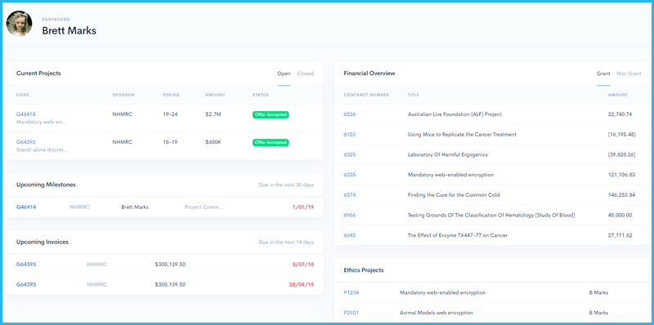
Task: Click the Period column header
Action: [171, 95]
